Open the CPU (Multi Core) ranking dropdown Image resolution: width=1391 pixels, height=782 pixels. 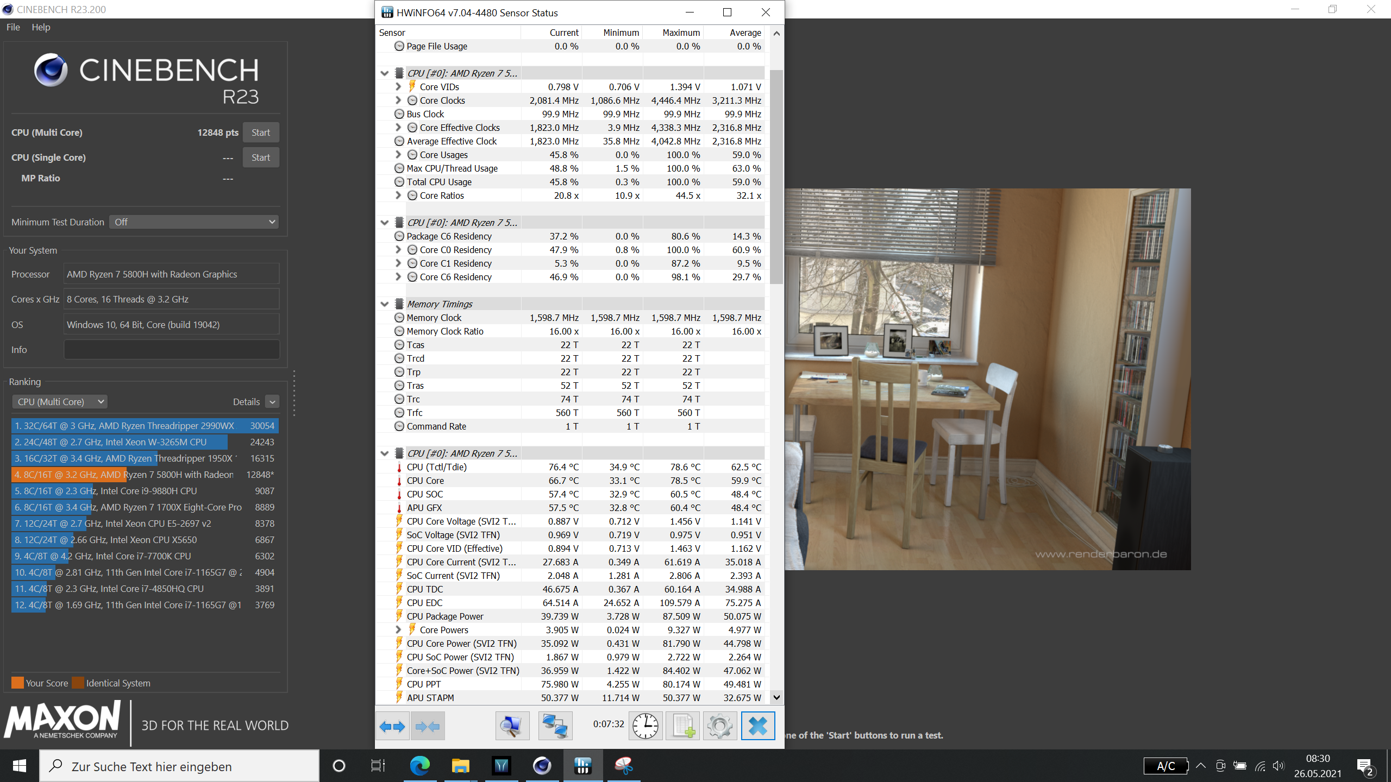click(x=60, y=402)
